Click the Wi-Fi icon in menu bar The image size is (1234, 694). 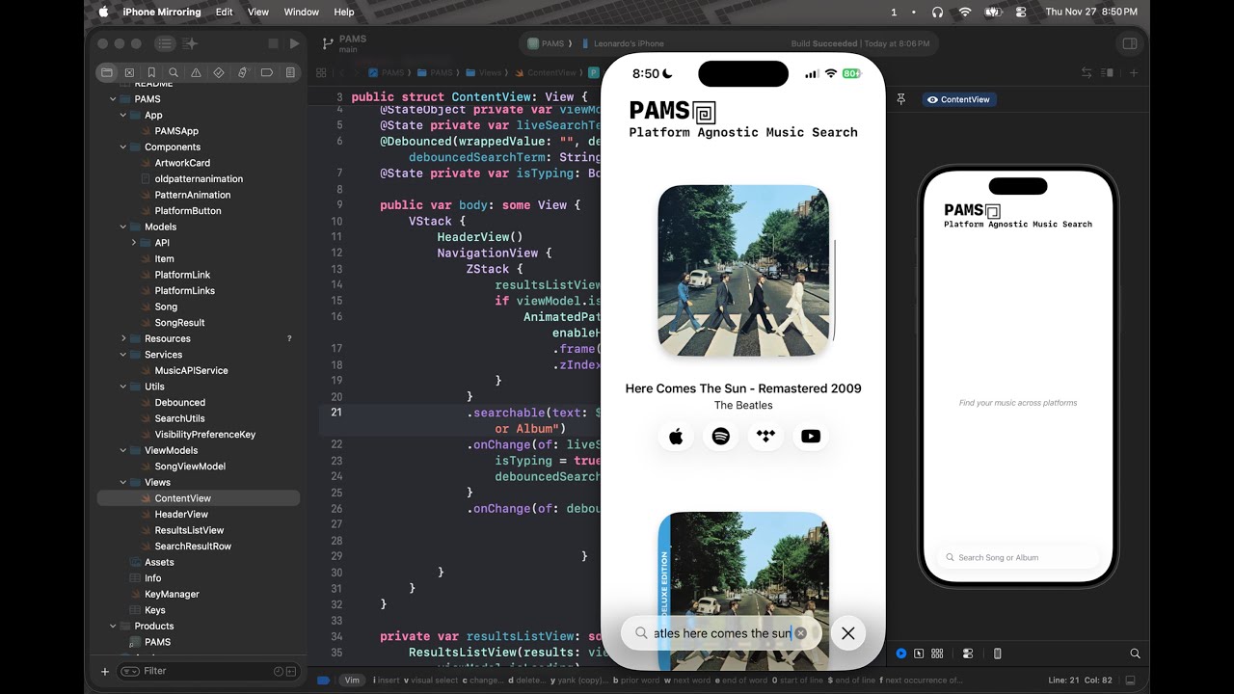[x=965, y=12]
